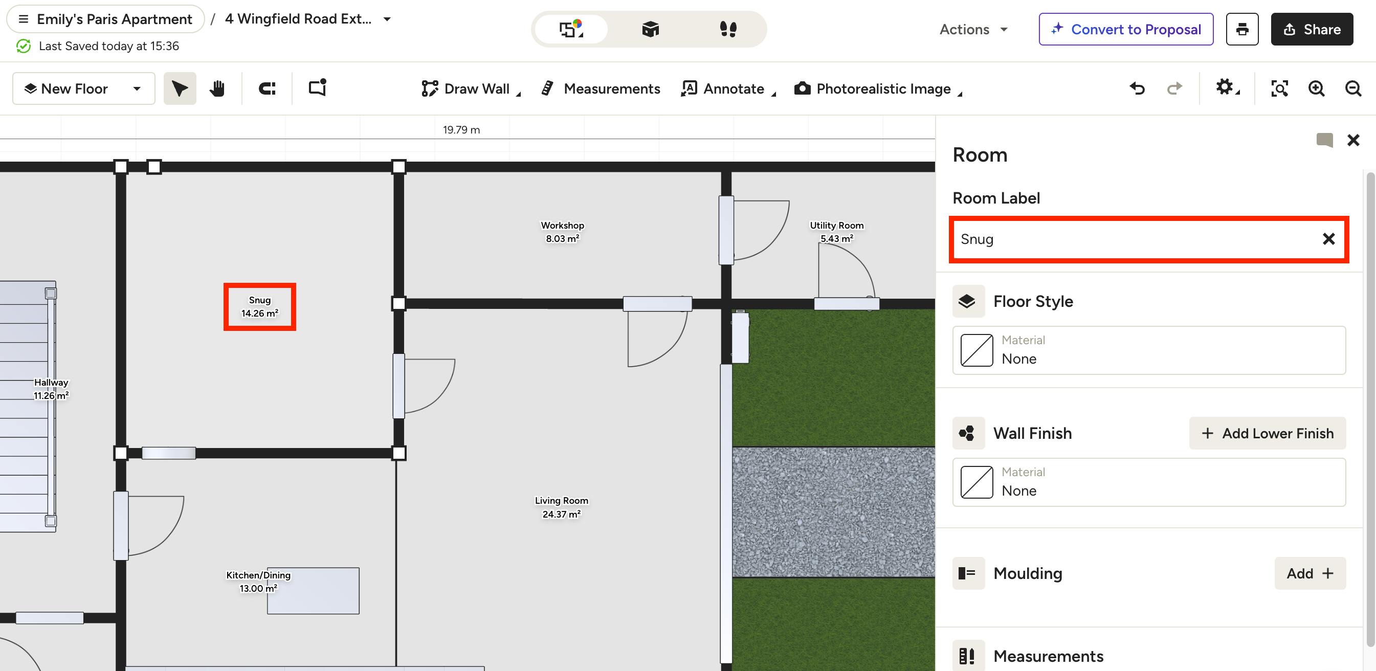
Task: Open the settings gear menu
Action: point(1228,87)
